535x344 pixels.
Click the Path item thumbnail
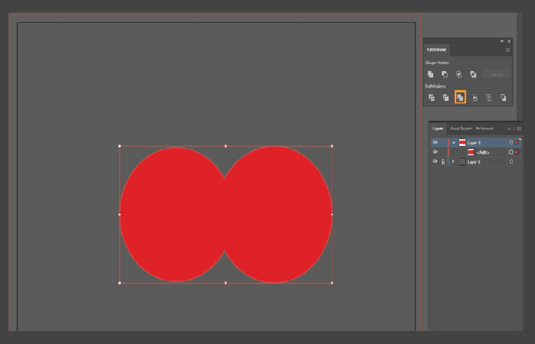click(472, 152)
